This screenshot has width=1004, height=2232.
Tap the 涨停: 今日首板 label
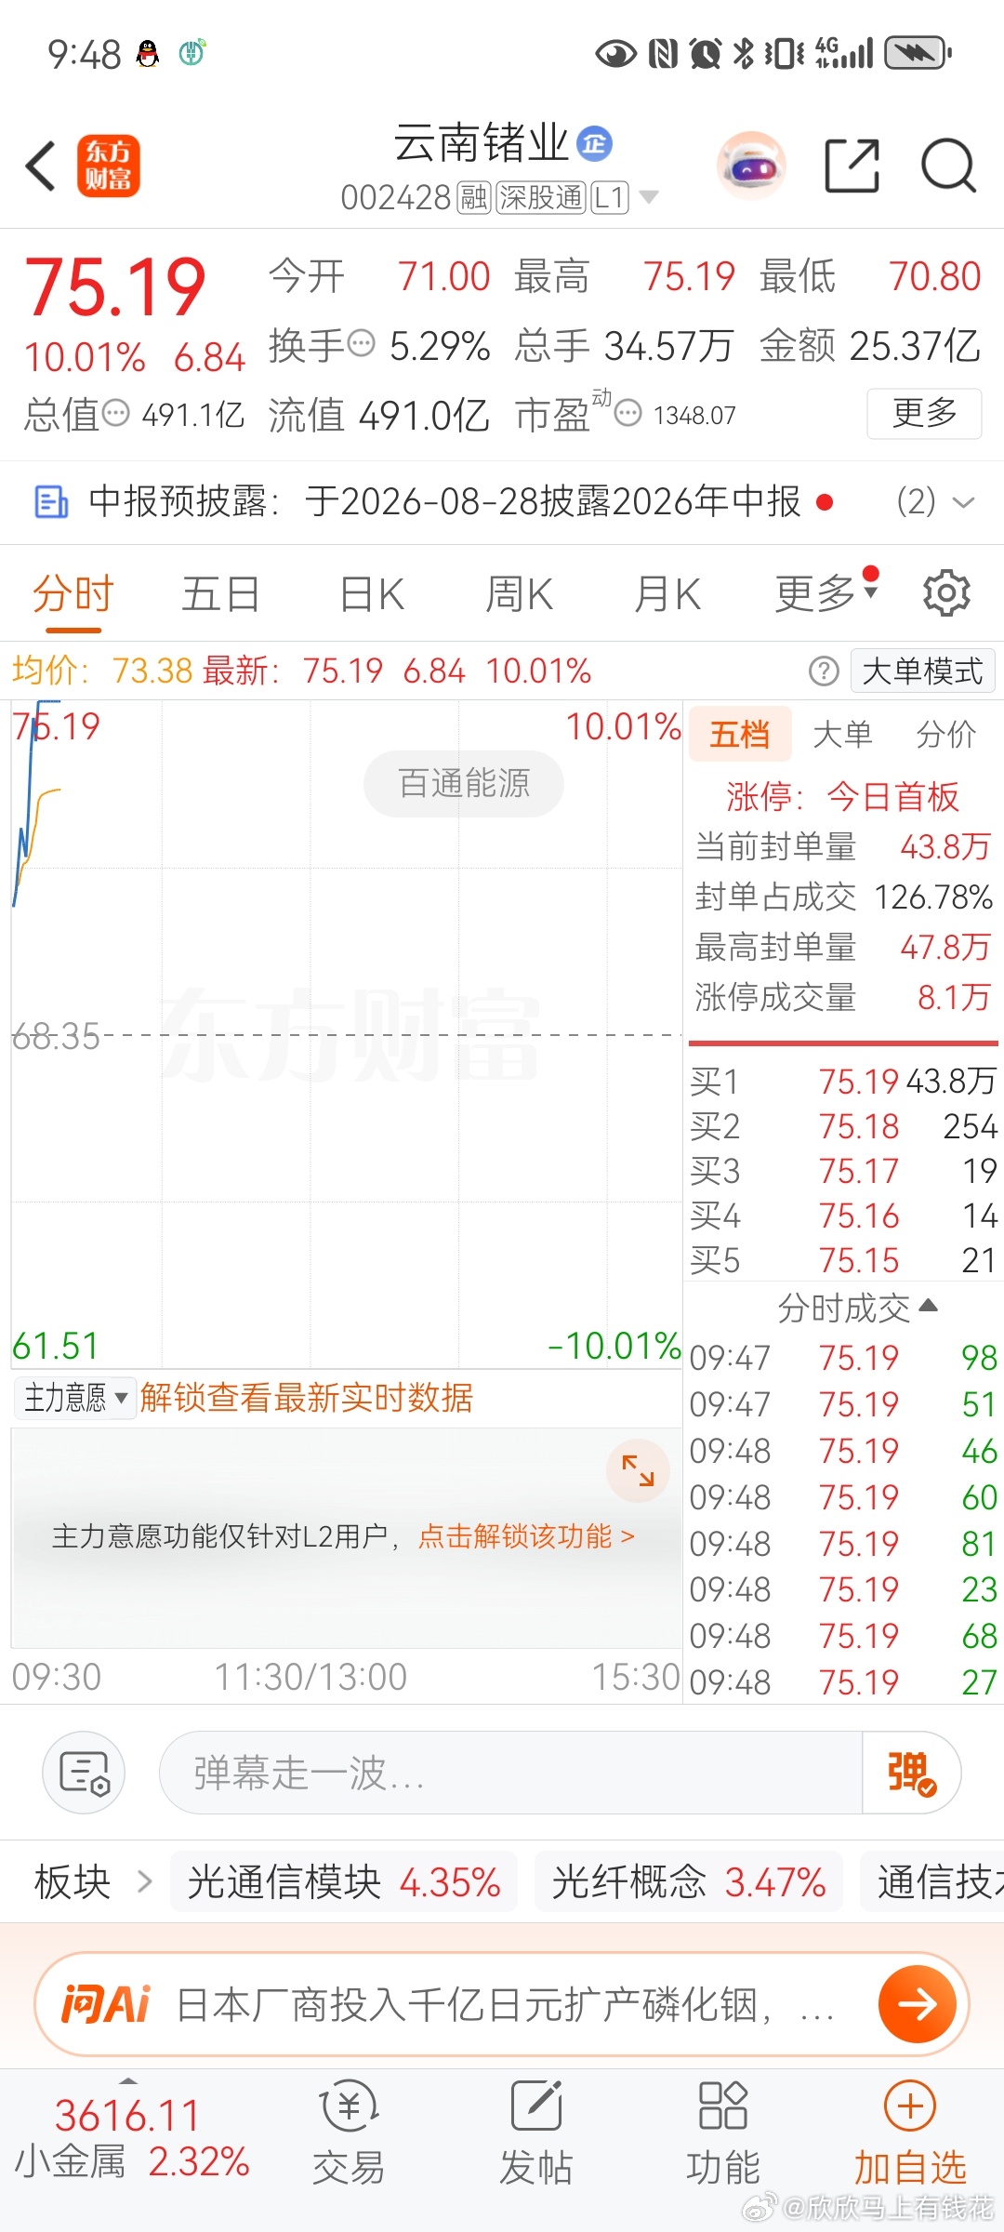pos(842,796)
